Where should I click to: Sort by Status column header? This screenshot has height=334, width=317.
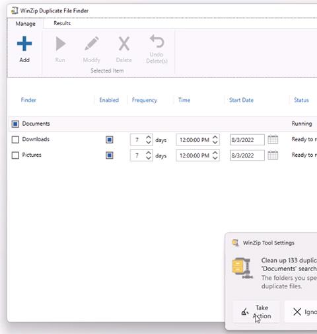tap(301, 100)
